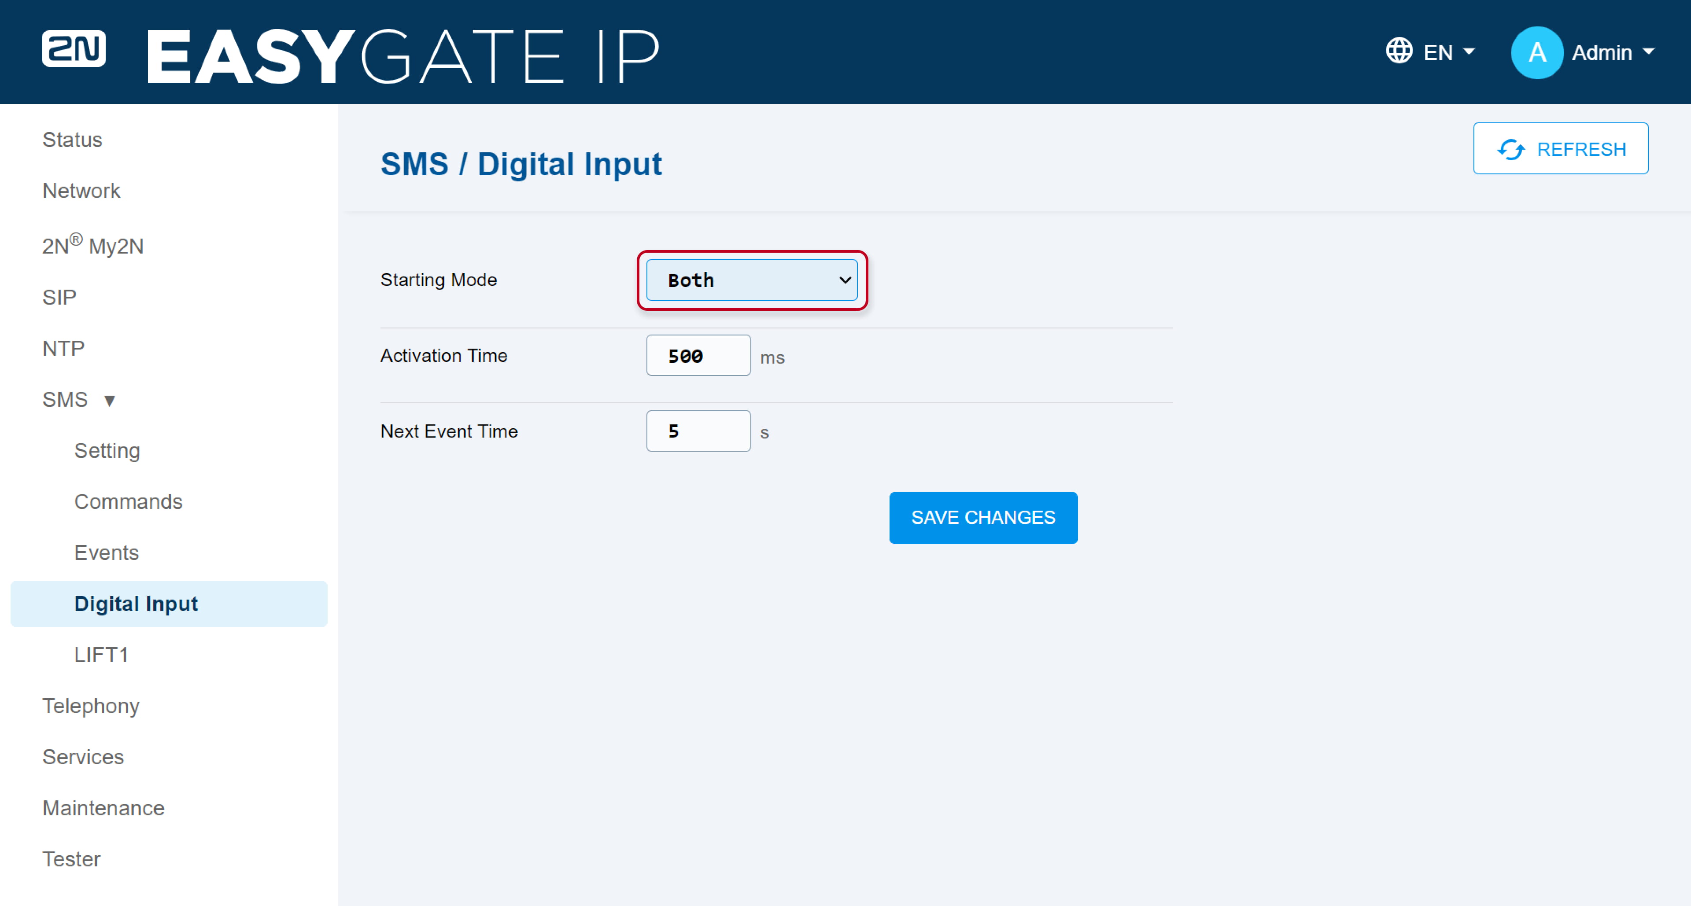Open the Tester section
1691x906 pixels.
pyautogui.click(x=71, y=859)
